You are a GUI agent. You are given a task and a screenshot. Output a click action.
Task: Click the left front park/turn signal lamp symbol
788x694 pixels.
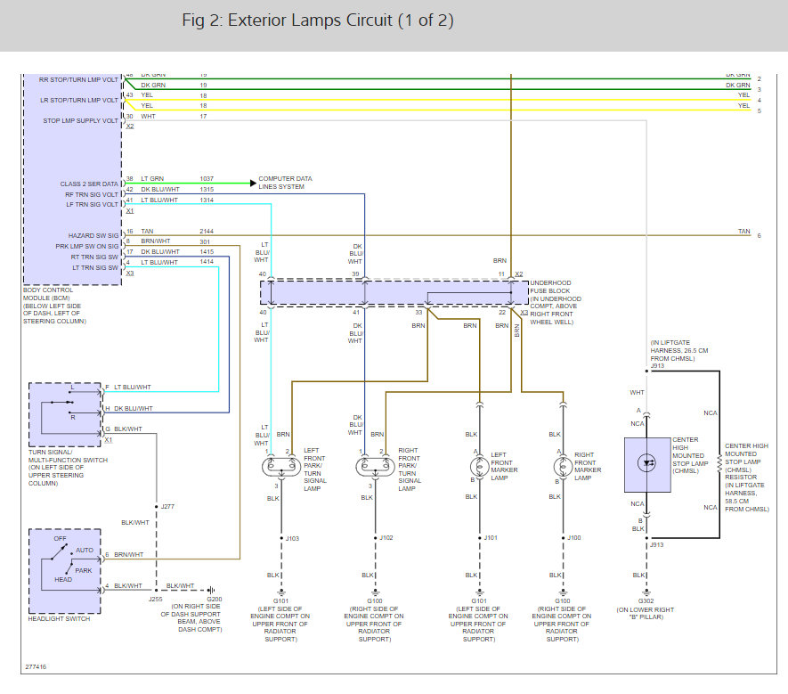tap(281, 467)
